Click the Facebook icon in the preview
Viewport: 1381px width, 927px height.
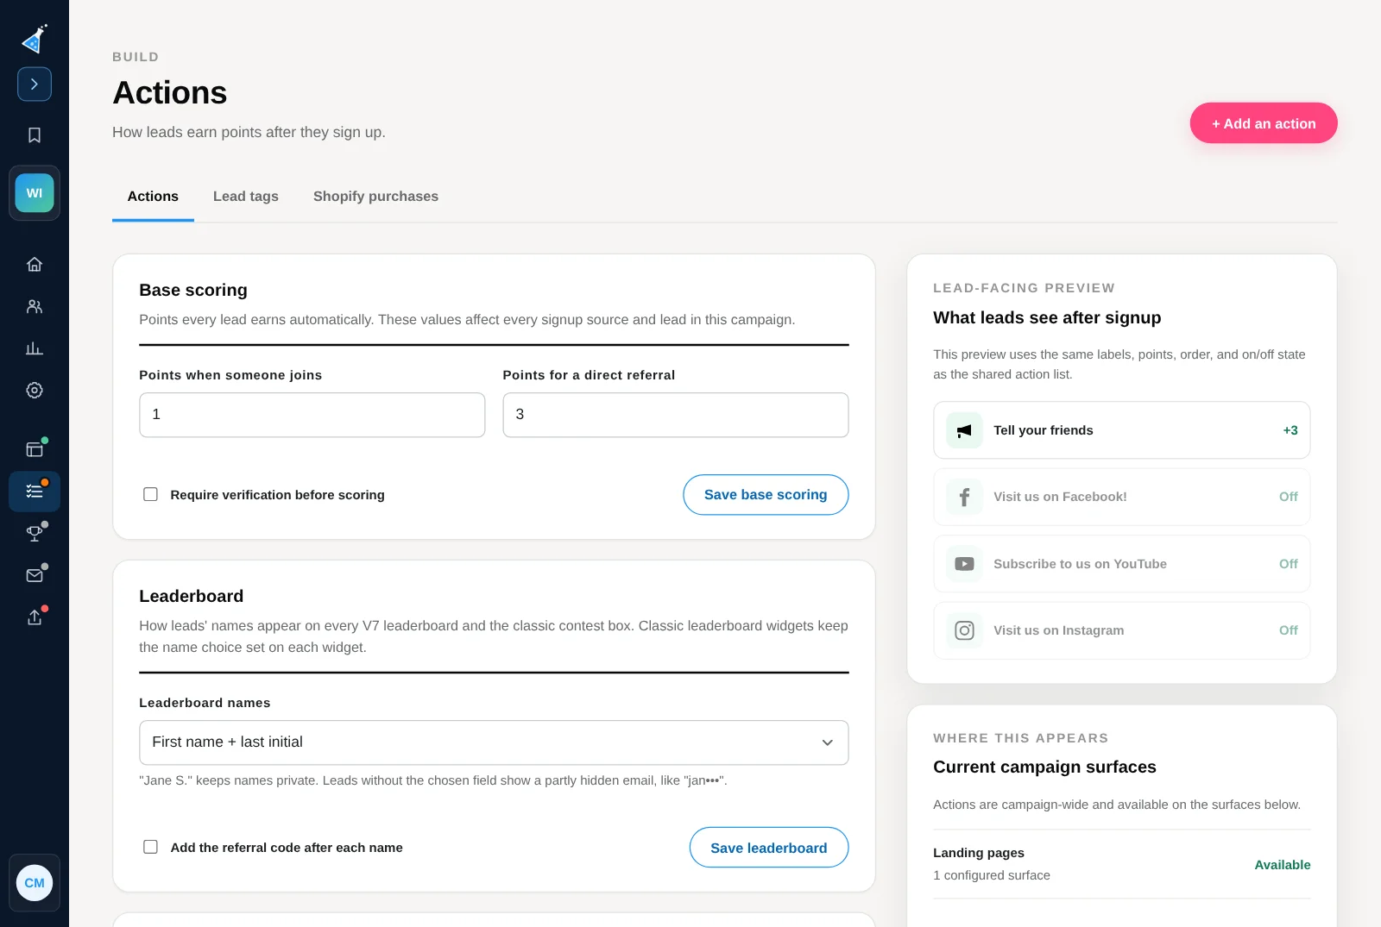pos(964,497)
